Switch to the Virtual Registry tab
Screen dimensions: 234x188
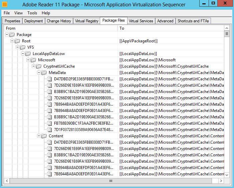[x=87, y=21]
